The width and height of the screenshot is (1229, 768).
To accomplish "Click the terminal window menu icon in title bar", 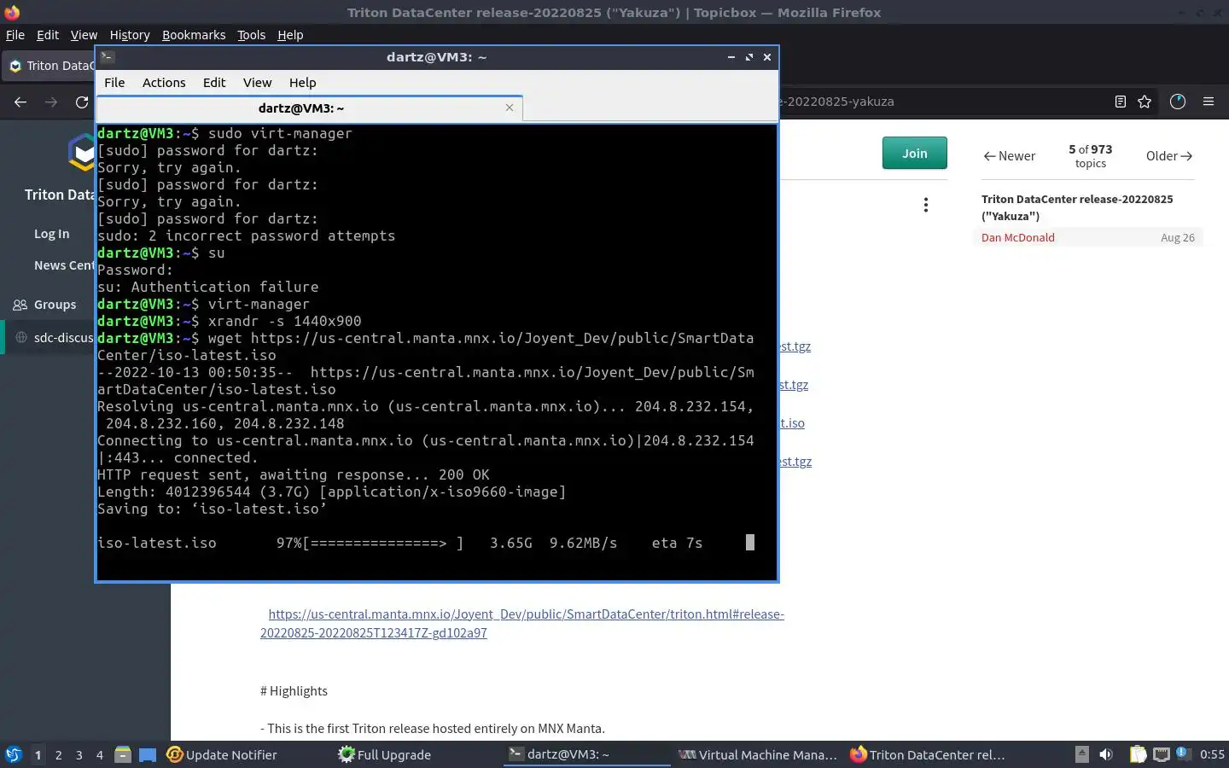I will click(x=108, y=57).
